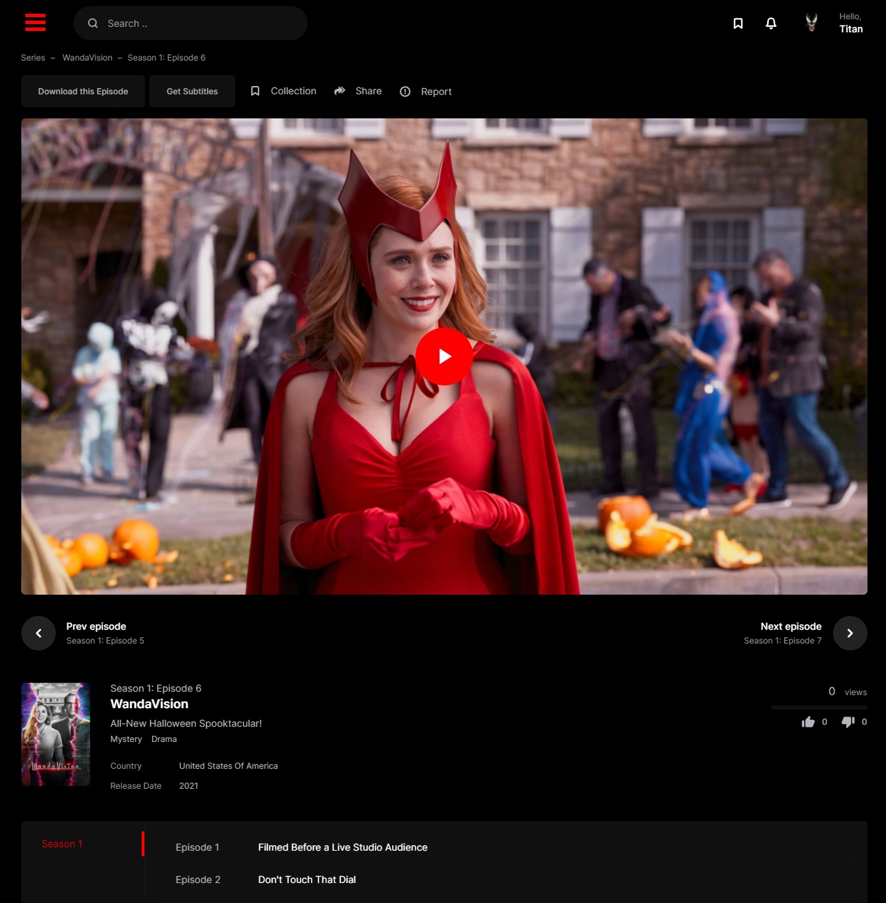Click the Hello, Titan username
The height and width of the screenshot is (903, 886).
pyautogui.click(x=851, y=23)
